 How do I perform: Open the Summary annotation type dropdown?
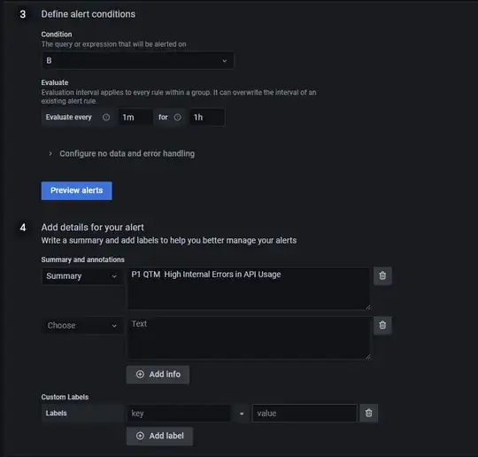82,276
